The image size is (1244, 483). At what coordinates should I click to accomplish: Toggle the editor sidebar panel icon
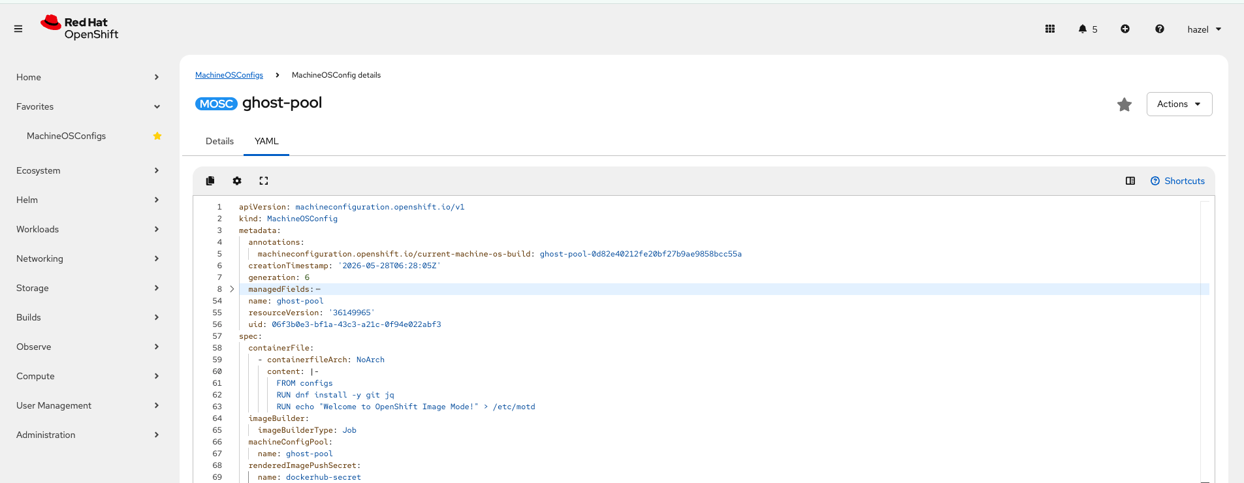(1130, 181)
